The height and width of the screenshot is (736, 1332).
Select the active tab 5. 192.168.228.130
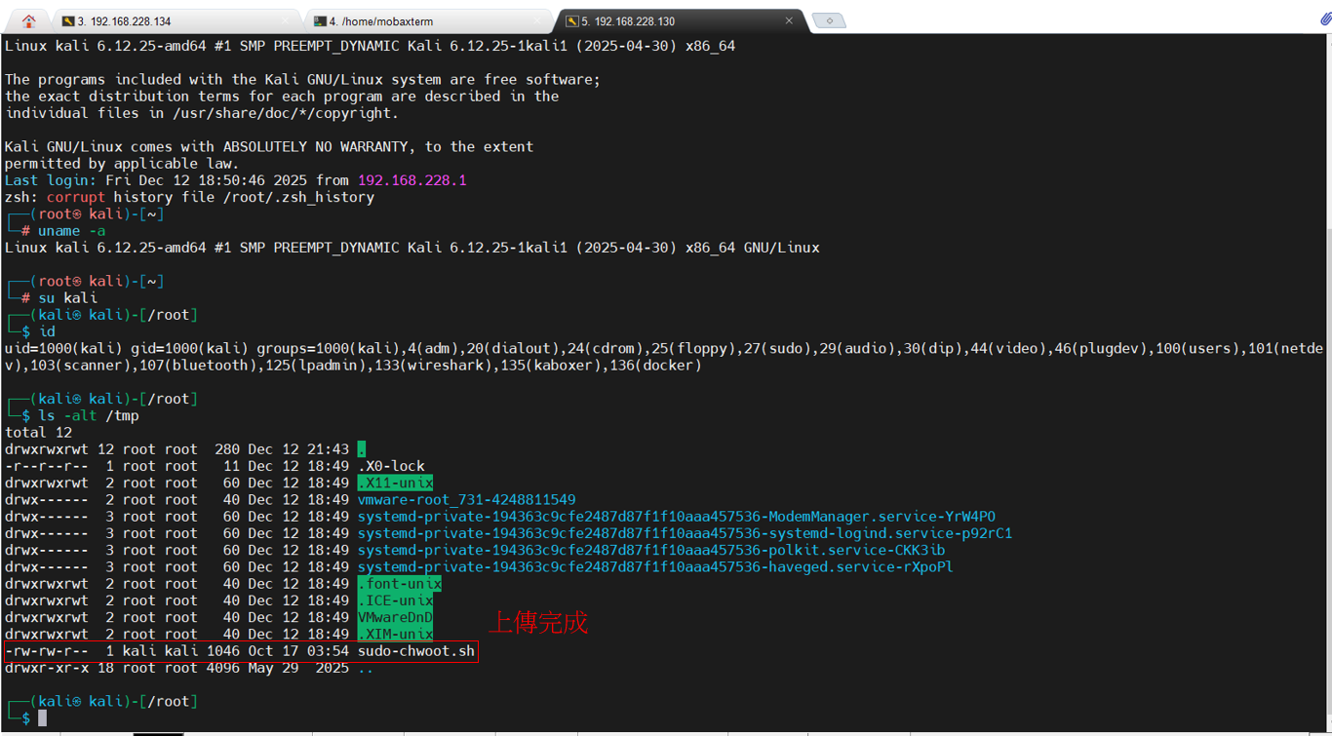pyautogui.click(x=681, y=20)
